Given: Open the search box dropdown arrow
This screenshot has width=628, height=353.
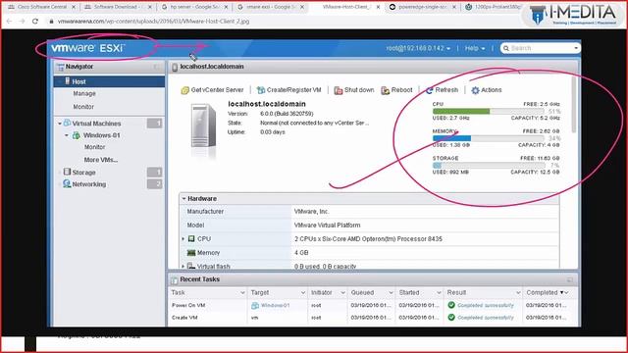Looking at the screenshot, I should (576, 48).
